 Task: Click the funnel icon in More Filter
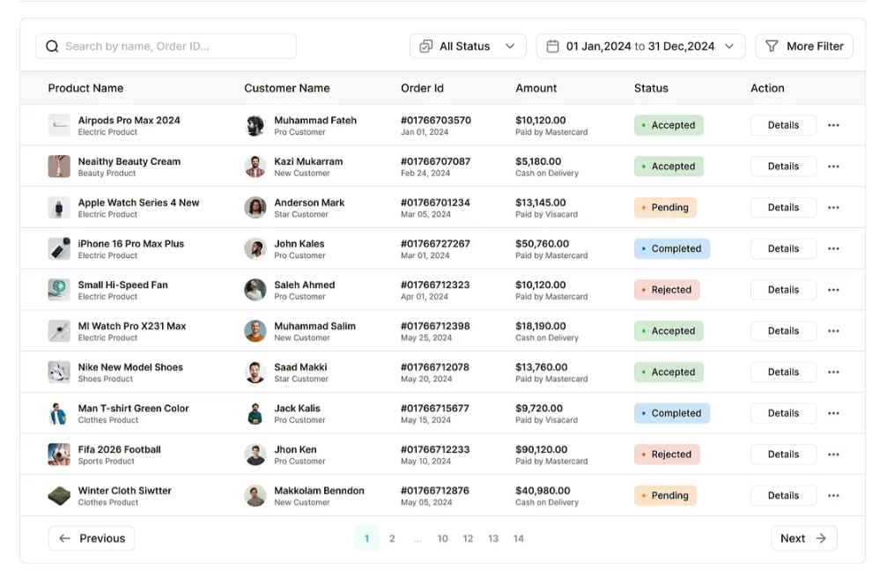tap(772, 47)
